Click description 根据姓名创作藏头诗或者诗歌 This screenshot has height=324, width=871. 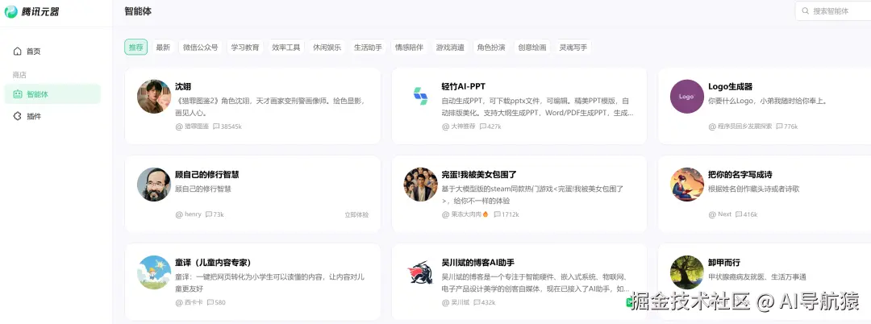(754, 189)
